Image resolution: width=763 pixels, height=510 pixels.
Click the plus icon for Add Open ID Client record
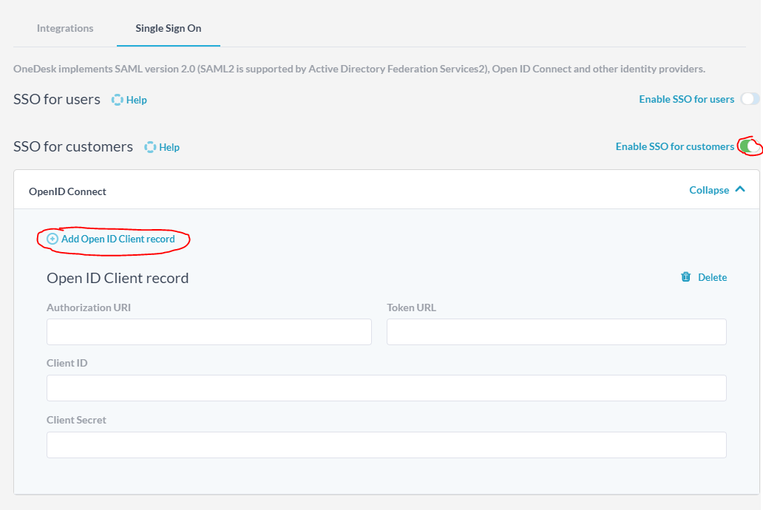tap(52, 239)
